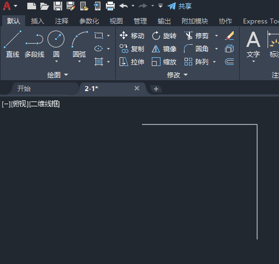Select the 直线 line tool
This screenshot has height=264, width=279.
(x=13, y=44)
